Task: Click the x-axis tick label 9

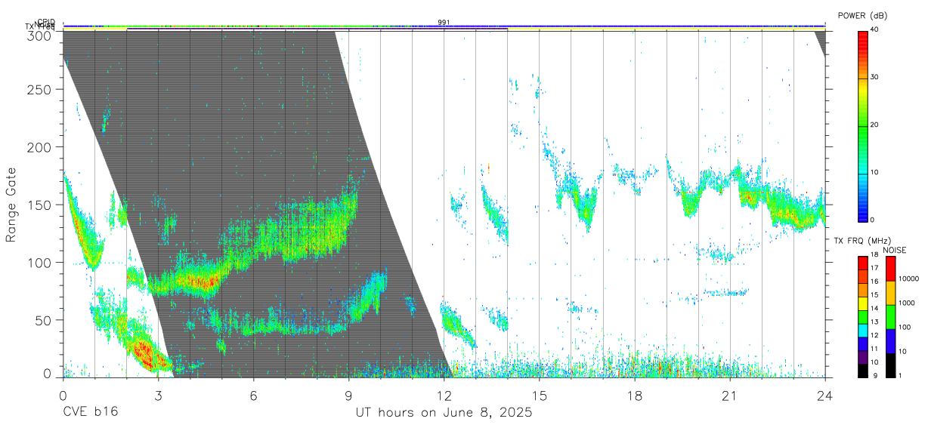Action: click(x=349, y=395)
